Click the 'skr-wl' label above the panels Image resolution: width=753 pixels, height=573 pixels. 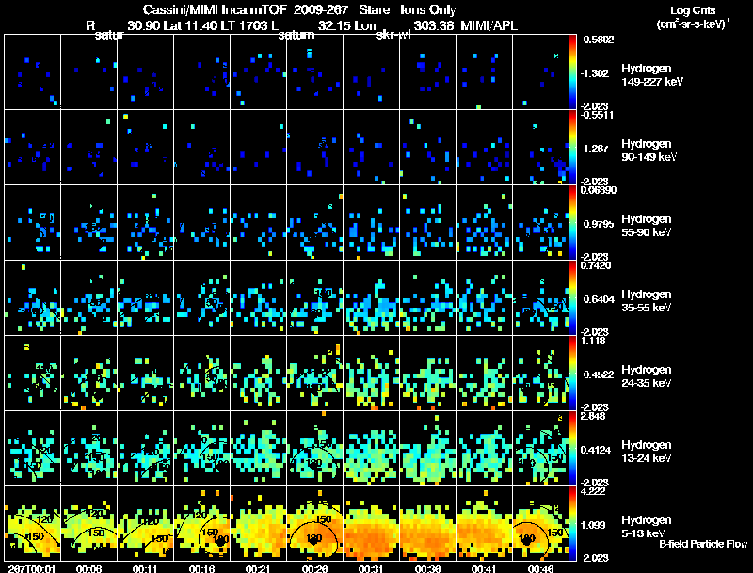[x=393, y=36]
